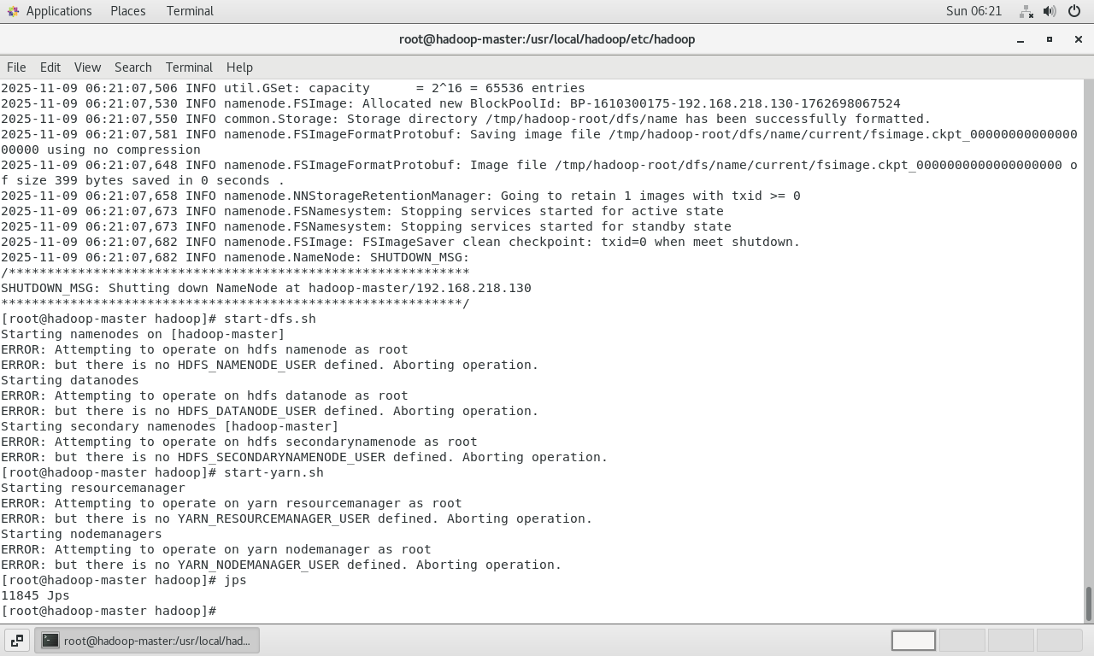Click the 'SHUTDOWN_MSG: Shutting down NameNode' line
The width and height of the screenshot is (1094, 656).
(266, 288)
